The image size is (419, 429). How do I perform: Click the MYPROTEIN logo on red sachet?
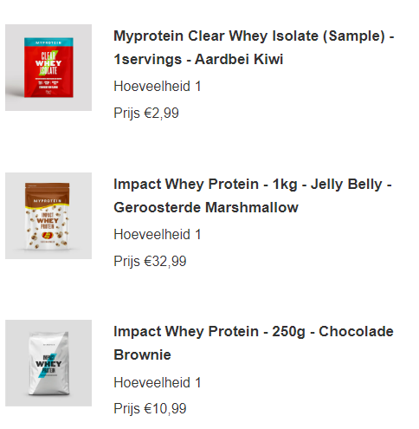(48, 42)
